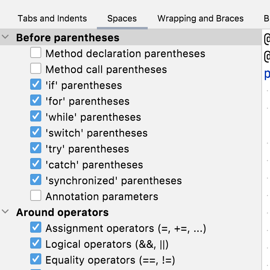Disable 'synchronized' parentheses spacing
This screenshot has width=270, height=270.
click(36, 180)
